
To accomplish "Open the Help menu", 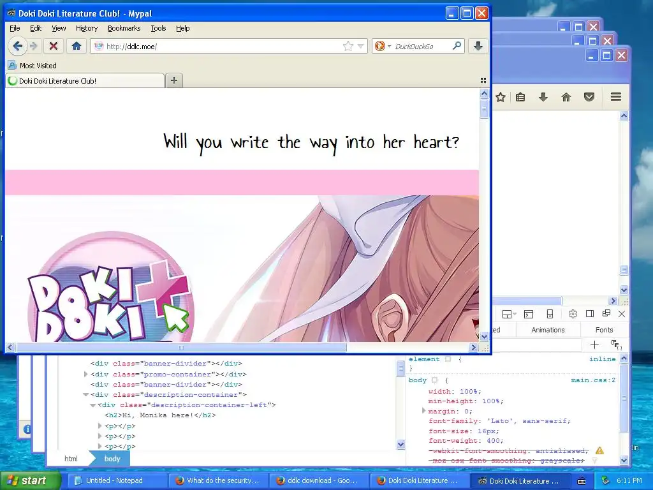I will point(182,28).
